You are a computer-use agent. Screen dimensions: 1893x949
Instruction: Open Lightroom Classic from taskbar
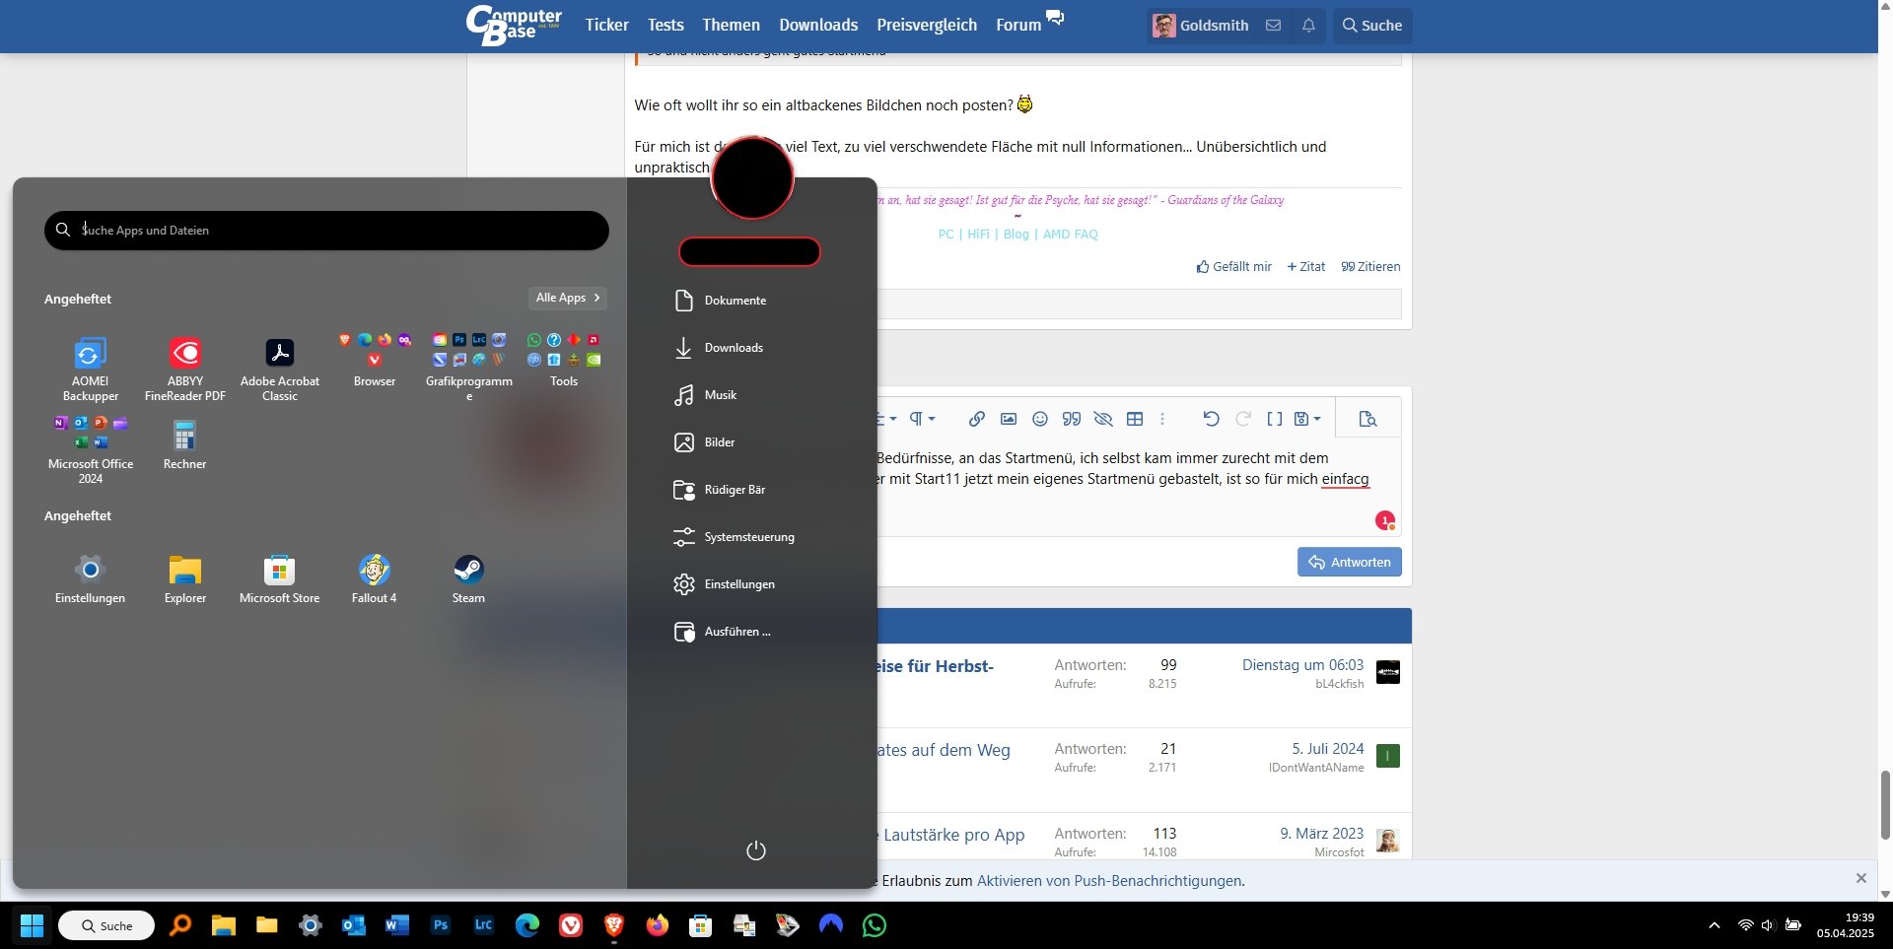483,925
